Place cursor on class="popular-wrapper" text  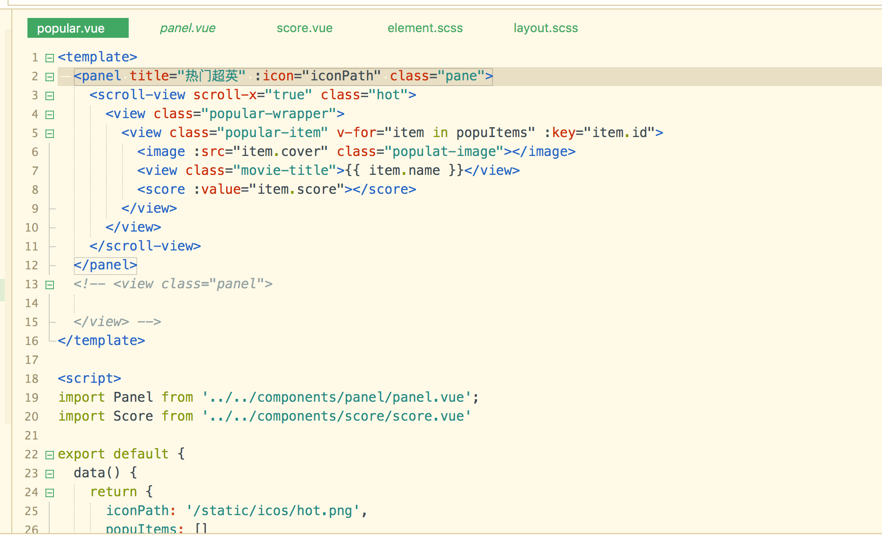(245, 113)
